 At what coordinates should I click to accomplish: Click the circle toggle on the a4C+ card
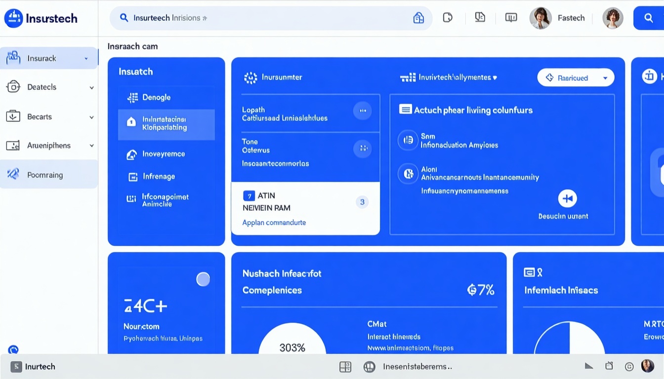203,279
